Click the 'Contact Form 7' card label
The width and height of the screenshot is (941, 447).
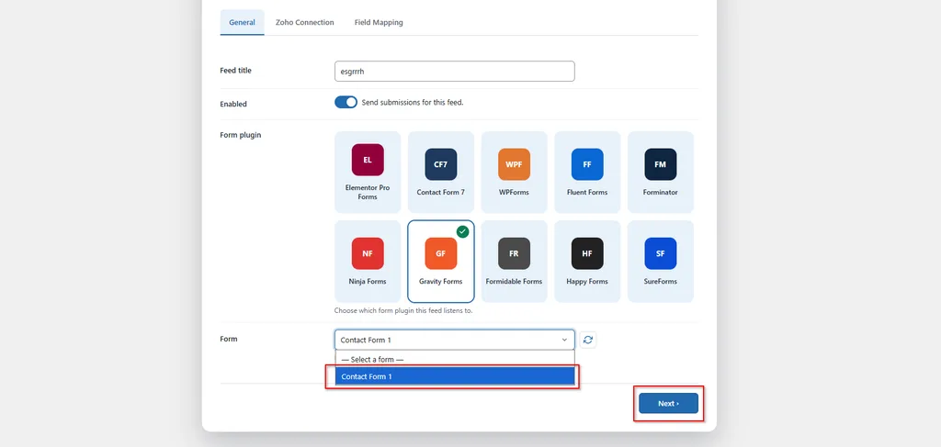tap(440, 193)
